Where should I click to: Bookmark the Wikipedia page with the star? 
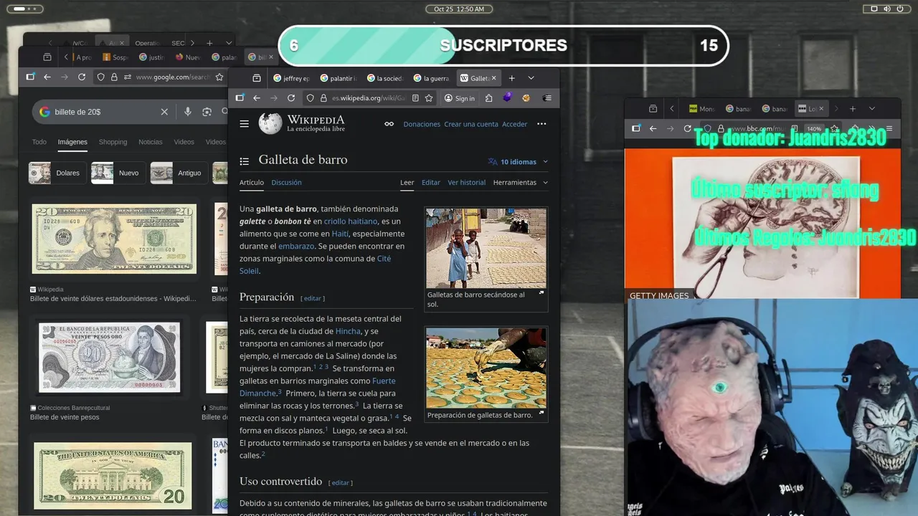(429, 98)
